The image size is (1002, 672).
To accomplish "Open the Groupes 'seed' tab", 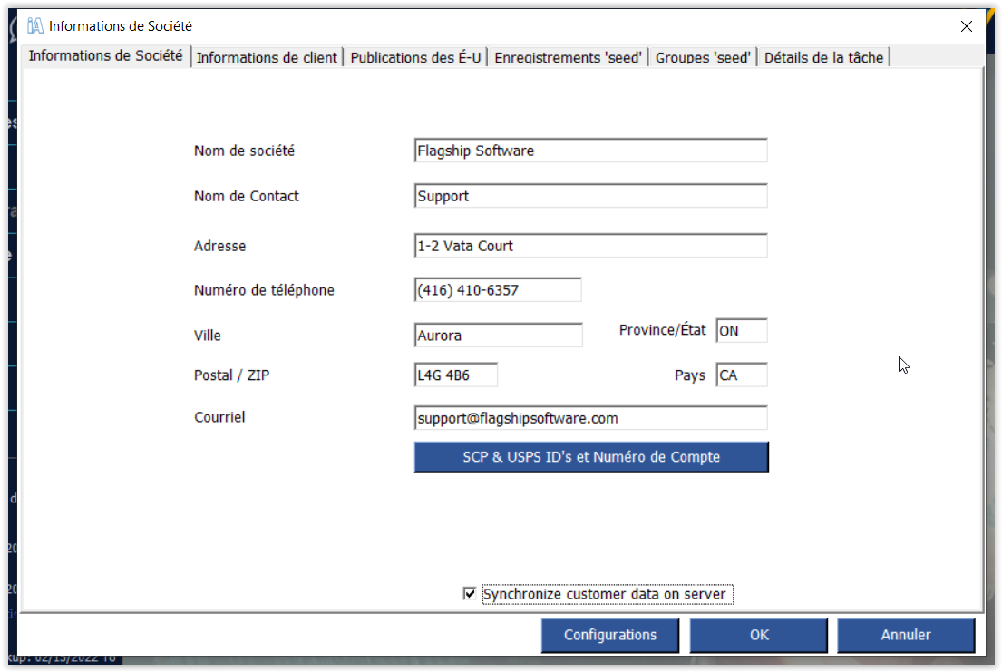I will [703, 57].
